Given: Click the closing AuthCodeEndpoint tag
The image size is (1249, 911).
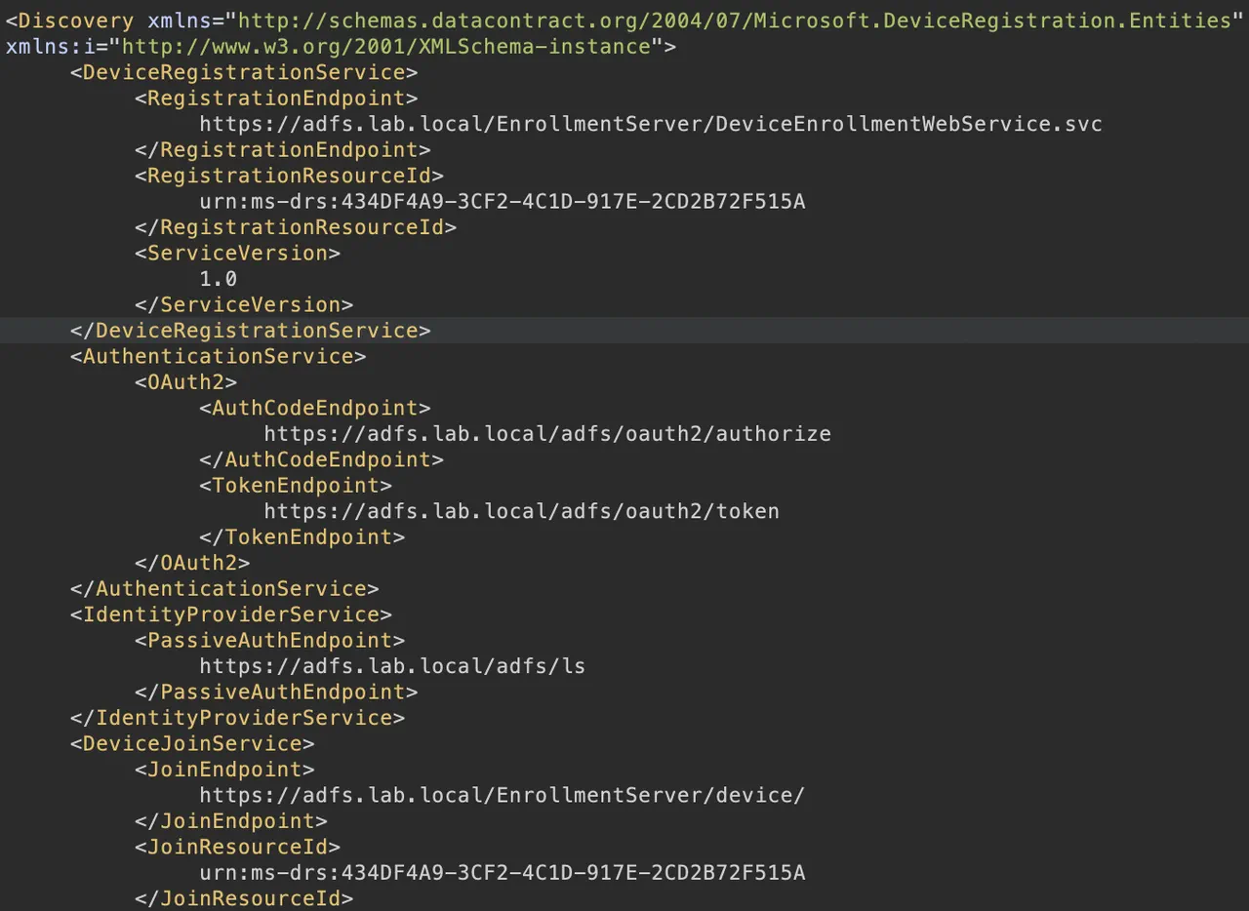Looking at the screenshot, I should tap(321, 458).
